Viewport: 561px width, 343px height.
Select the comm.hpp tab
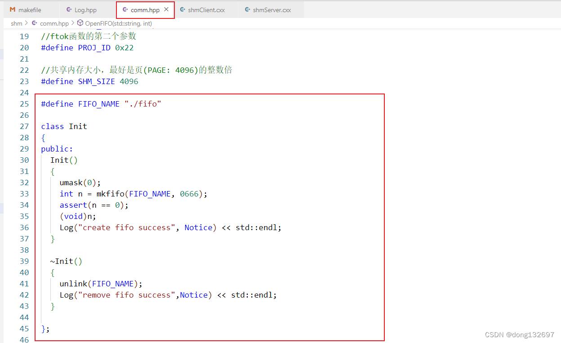tap(145, 10)
